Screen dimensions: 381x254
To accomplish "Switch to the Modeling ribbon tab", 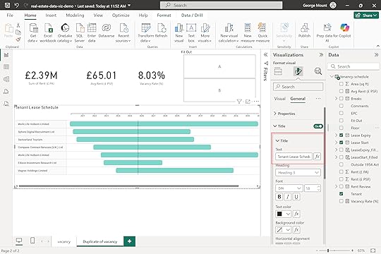I will (x=75, y=15).
